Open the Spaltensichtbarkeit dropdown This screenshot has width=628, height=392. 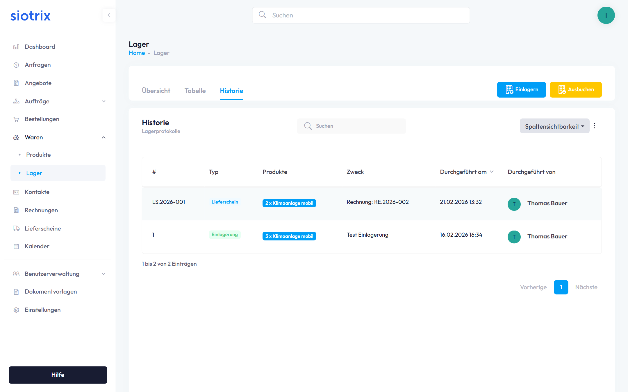tap(554, 126)
